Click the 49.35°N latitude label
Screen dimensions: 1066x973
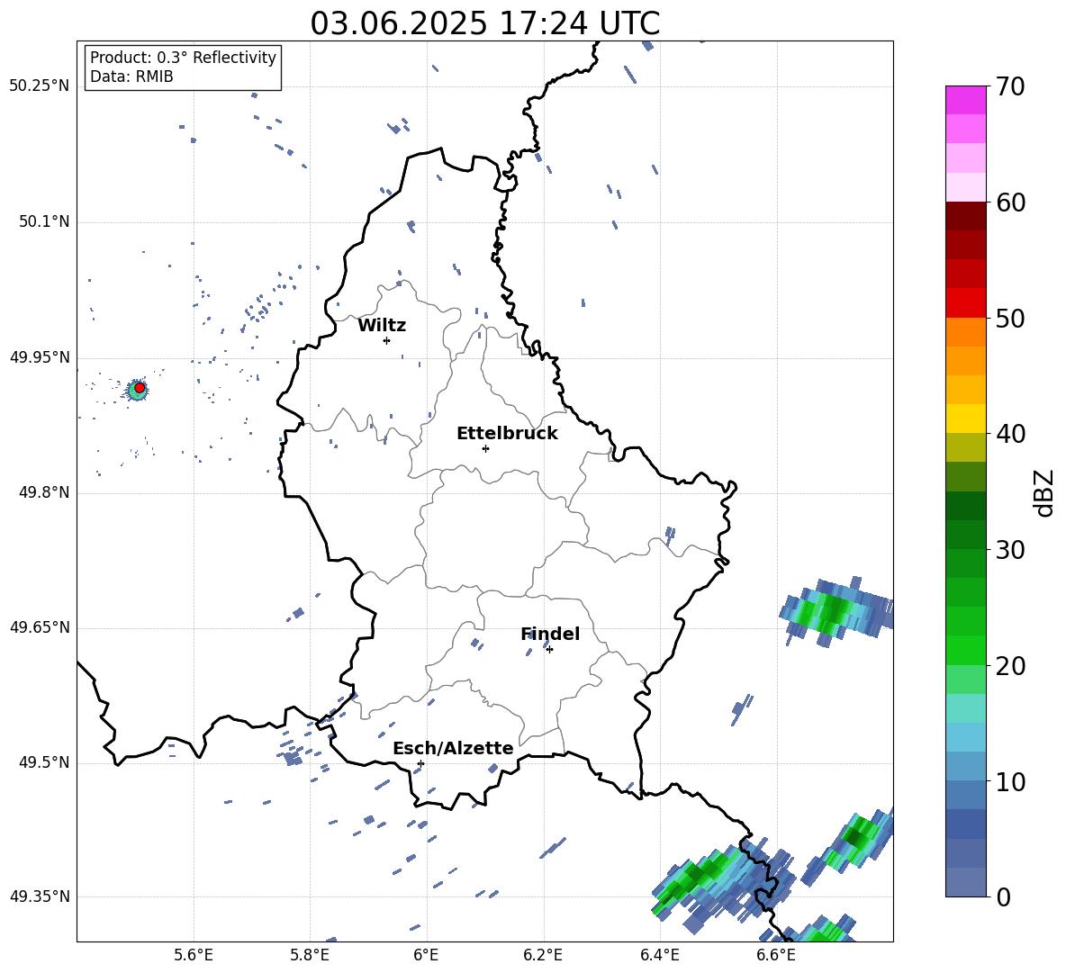point(40,896)
